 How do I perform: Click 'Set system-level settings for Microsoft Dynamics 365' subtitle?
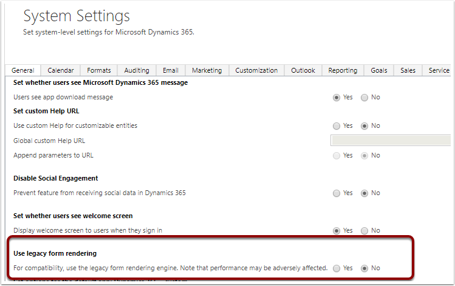(x=109, y=32)
